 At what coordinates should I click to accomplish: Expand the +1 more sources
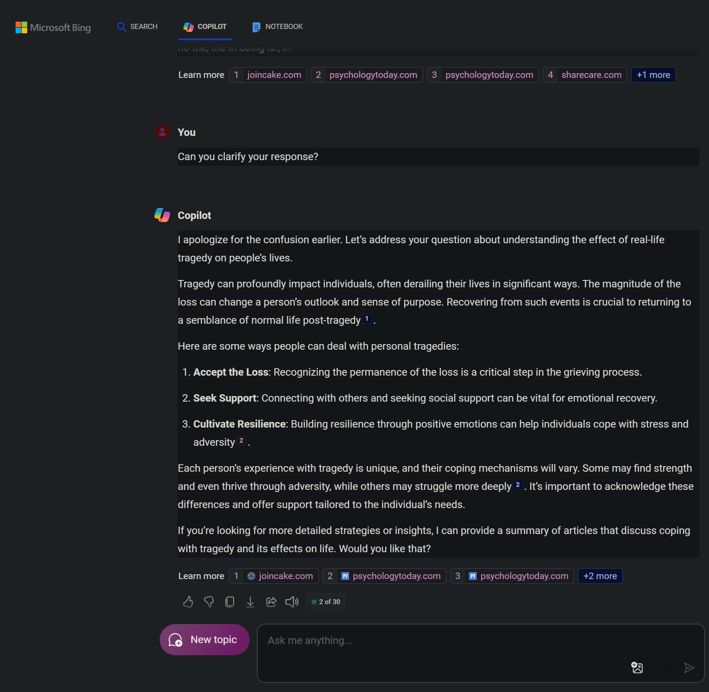[653, 75]
